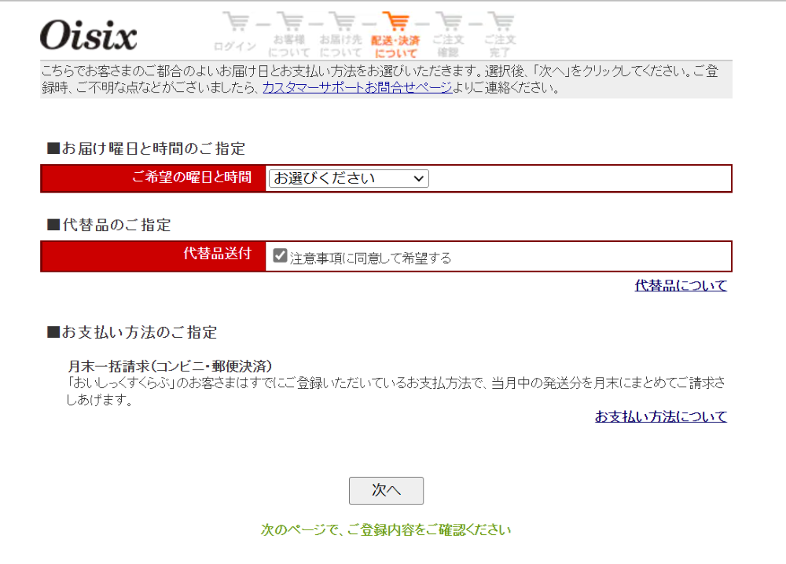This screenshot has height=564, width=786.
Task: Click the Oisix logo
Action: (88, 35)
